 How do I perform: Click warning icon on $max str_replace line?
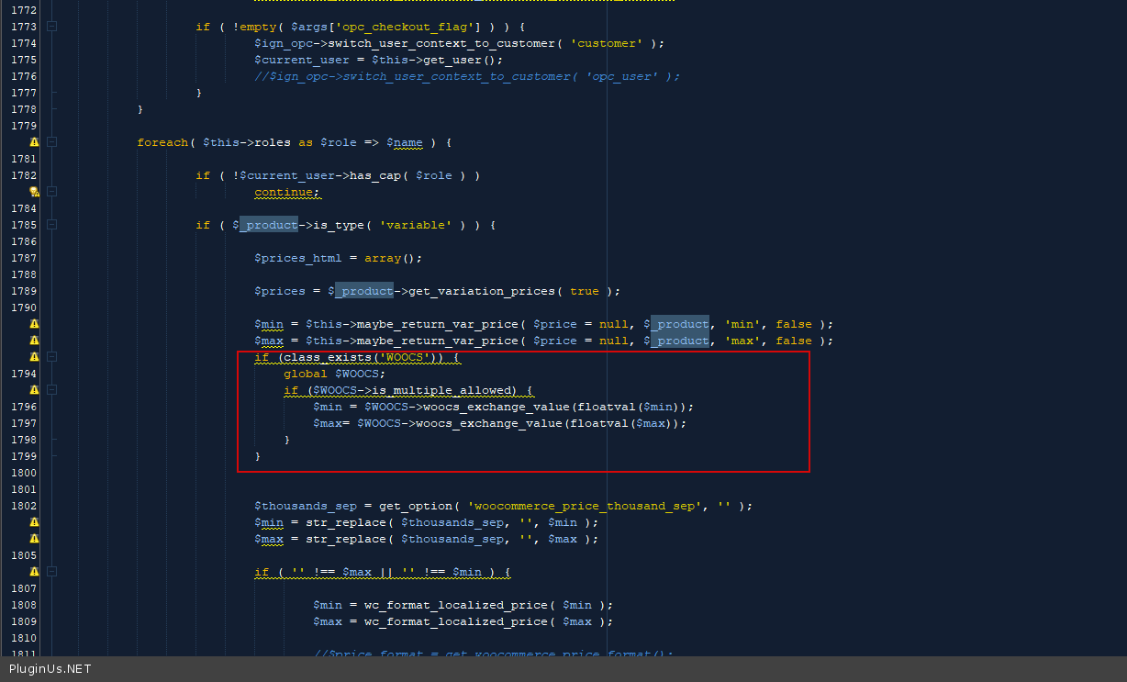point(34,539)
